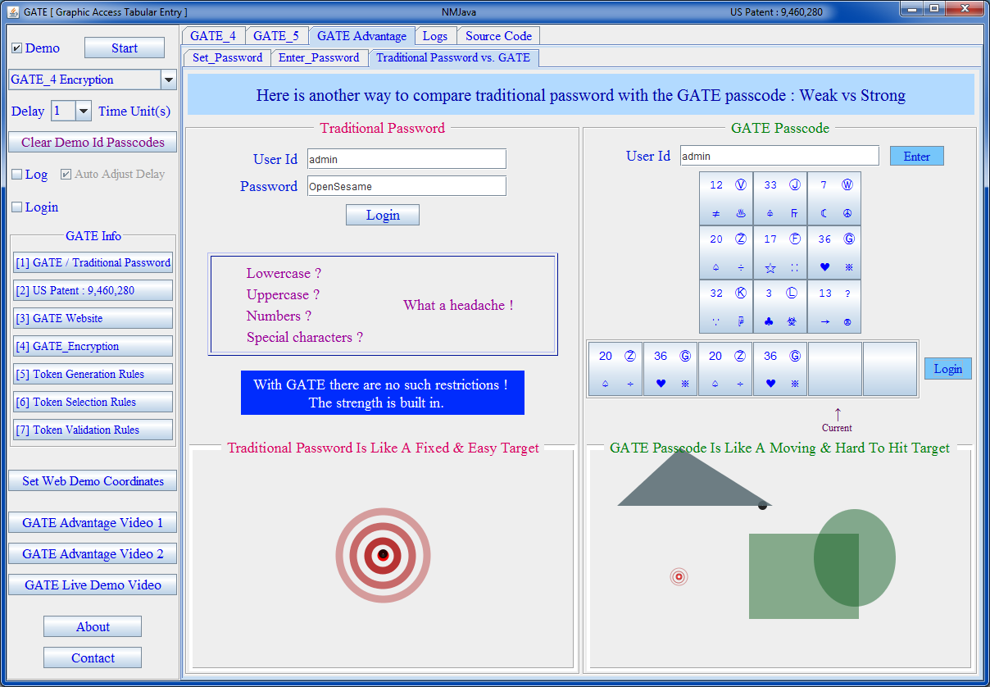Click the 'Lowercase ?' text
990x687 pixels.
click(284, 273)
